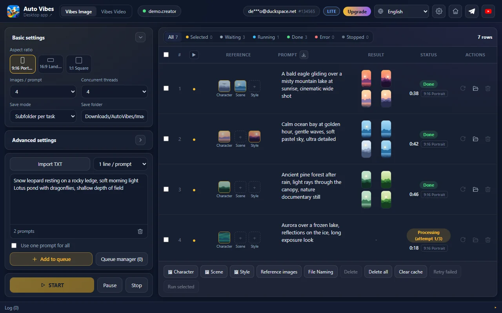Image resolution: width=502 pixels, height=313 pixels.
Task: Open the 1 line / prompt dropdown
Action: click(x=120, y=164)
